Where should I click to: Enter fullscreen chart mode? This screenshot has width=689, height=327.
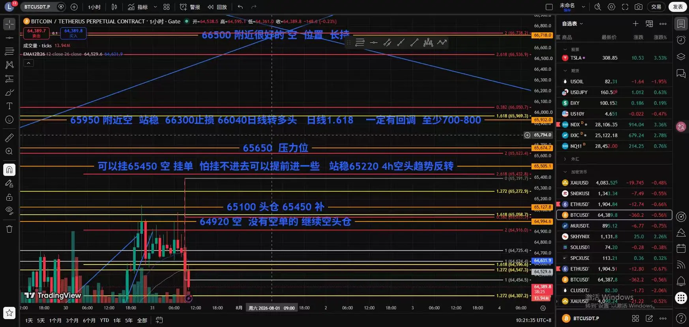(x=625, y=7)
